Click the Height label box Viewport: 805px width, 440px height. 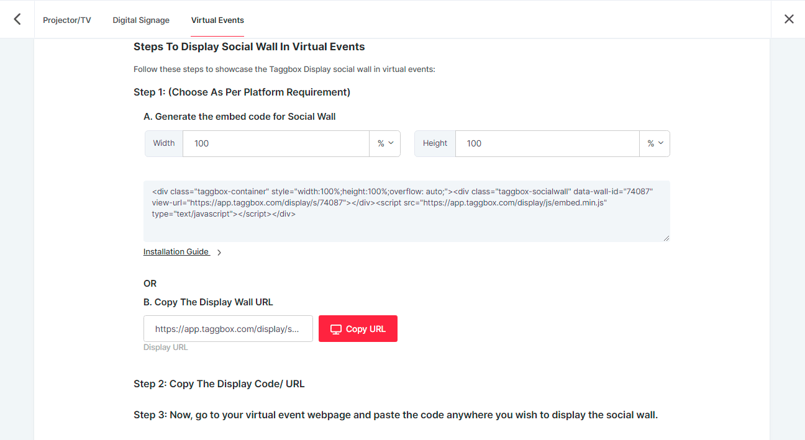pos(435,143)
